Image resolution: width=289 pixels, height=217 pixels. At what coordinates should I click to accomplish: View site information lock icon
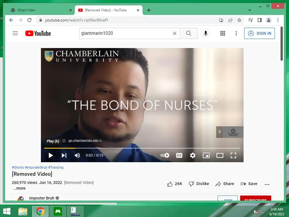click(41, 20)
